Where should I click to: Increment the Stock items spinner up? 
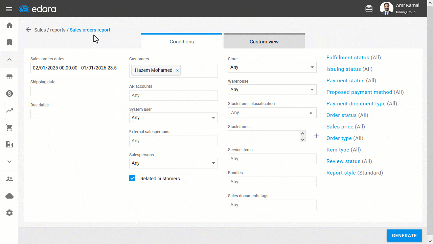tap(303, 134)
